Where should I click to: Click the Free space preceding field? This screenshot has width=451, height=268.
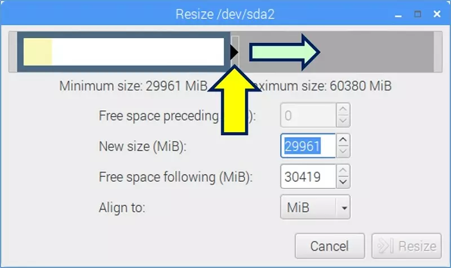[x=308, y=115]
